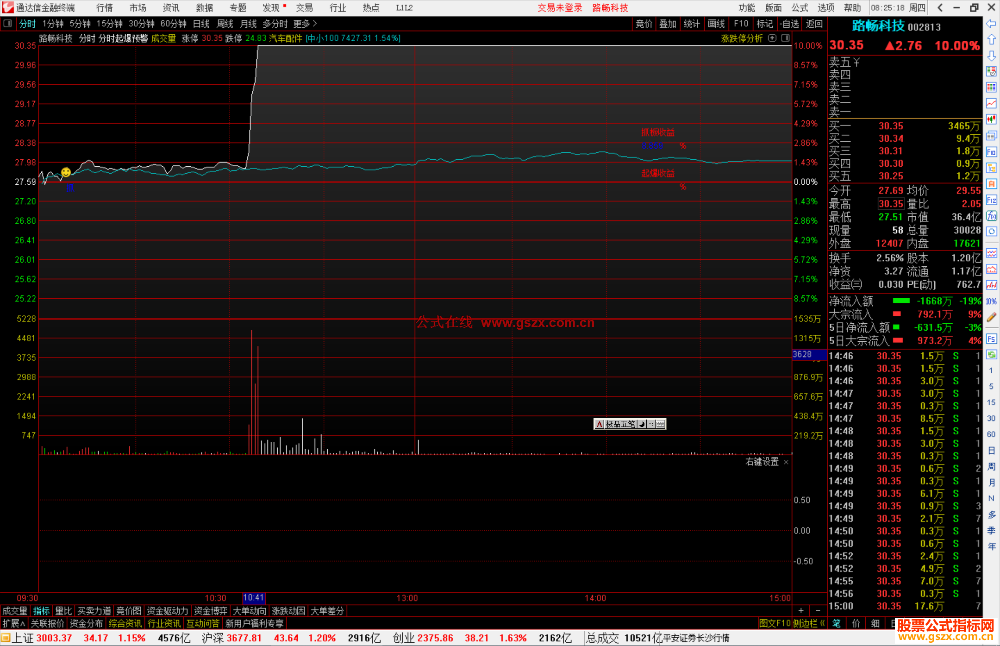Open the intraday line chart sidebar icon
The image size is (1000, 646).
pos(991,103)
